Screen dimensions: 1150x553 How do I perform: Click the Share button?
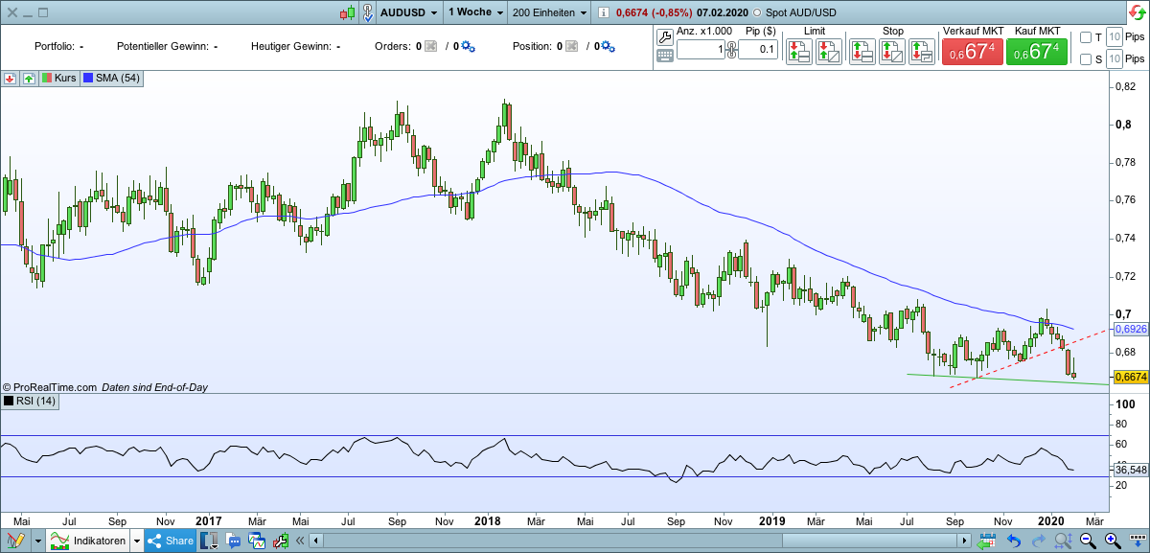[x=171, y=541]
